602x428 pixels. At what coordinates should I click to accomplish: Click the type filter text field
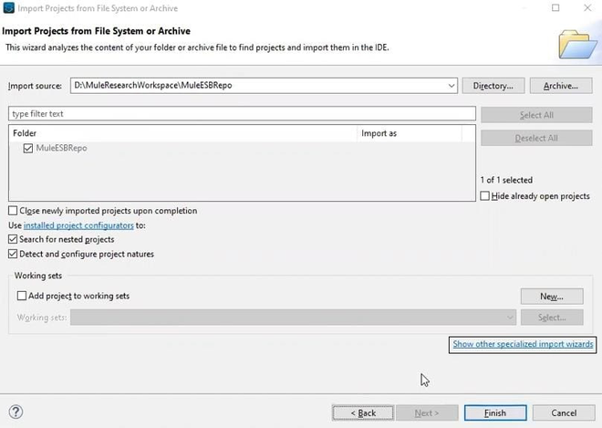[x=242, y=114]
